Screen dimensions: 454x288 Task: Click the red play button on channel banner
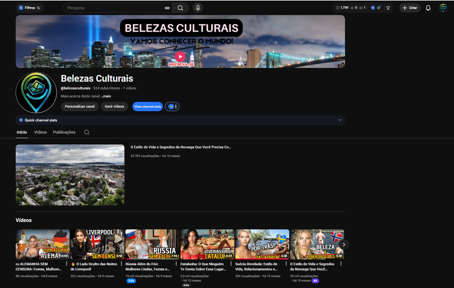(x=180, y=57)
